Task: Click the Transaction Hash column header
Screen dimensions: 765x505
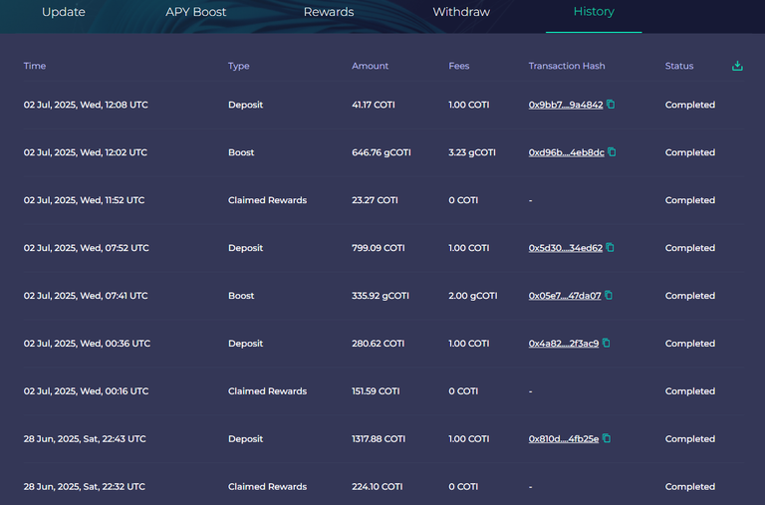Action: click(x=567, y=66)
